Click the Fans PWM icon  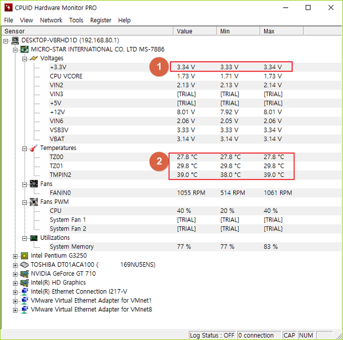point(34,201)
